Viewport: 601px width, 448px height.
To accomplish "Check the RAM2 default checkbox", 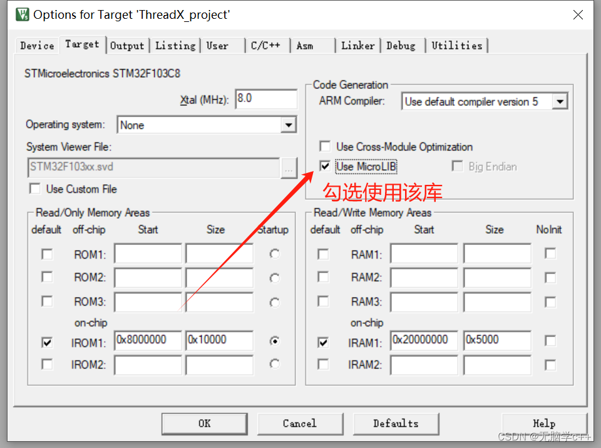I will 323,277.
